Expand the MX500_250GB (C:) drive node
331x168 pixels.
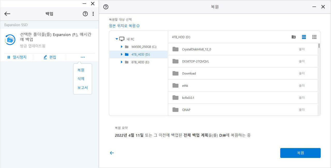tap(122, 47)
